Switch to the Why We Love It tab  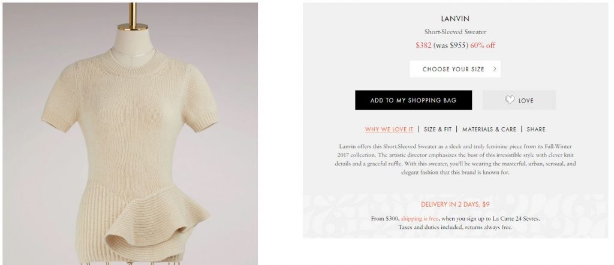[389, 129]
